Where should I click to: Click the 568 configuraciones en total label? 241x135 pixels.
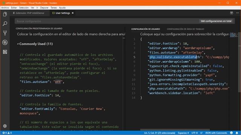coord(216,21)
